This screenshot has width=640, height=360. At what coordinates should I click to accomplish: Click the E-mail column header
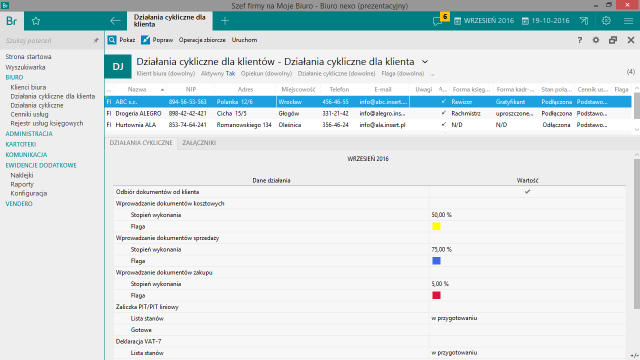[382, 89]
